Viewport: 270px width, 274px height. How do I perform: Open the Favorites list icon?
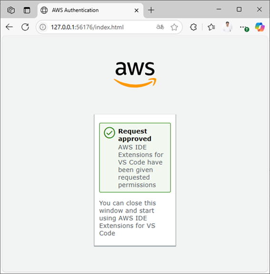[x=211, y=27]
